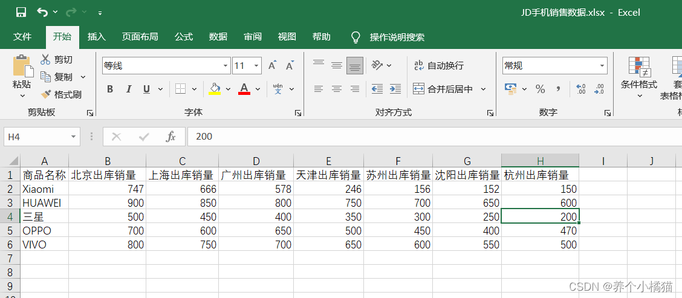The image size is (682, 298).
Task: Switch to the 页面布局 tab
Action: 140,36
